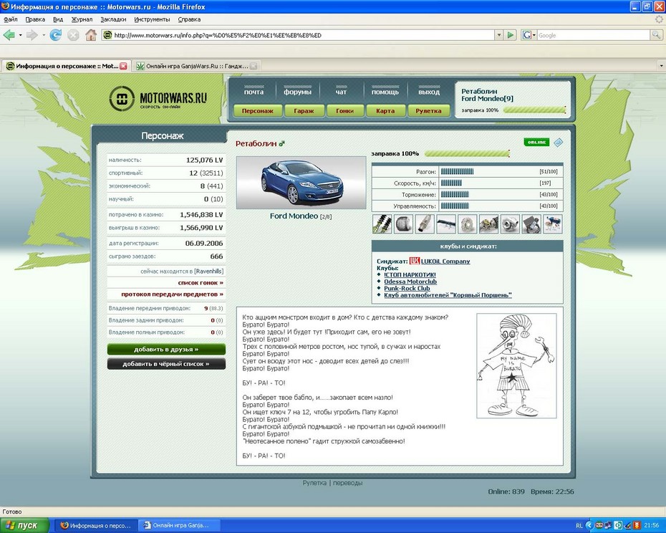Click the Ford Mondeo car thumbnail

(x=301, y=183)
